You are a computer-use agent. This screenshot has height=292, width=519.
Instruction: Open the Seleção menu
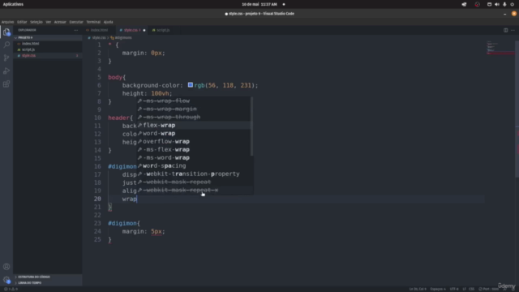tap(36, 22)
